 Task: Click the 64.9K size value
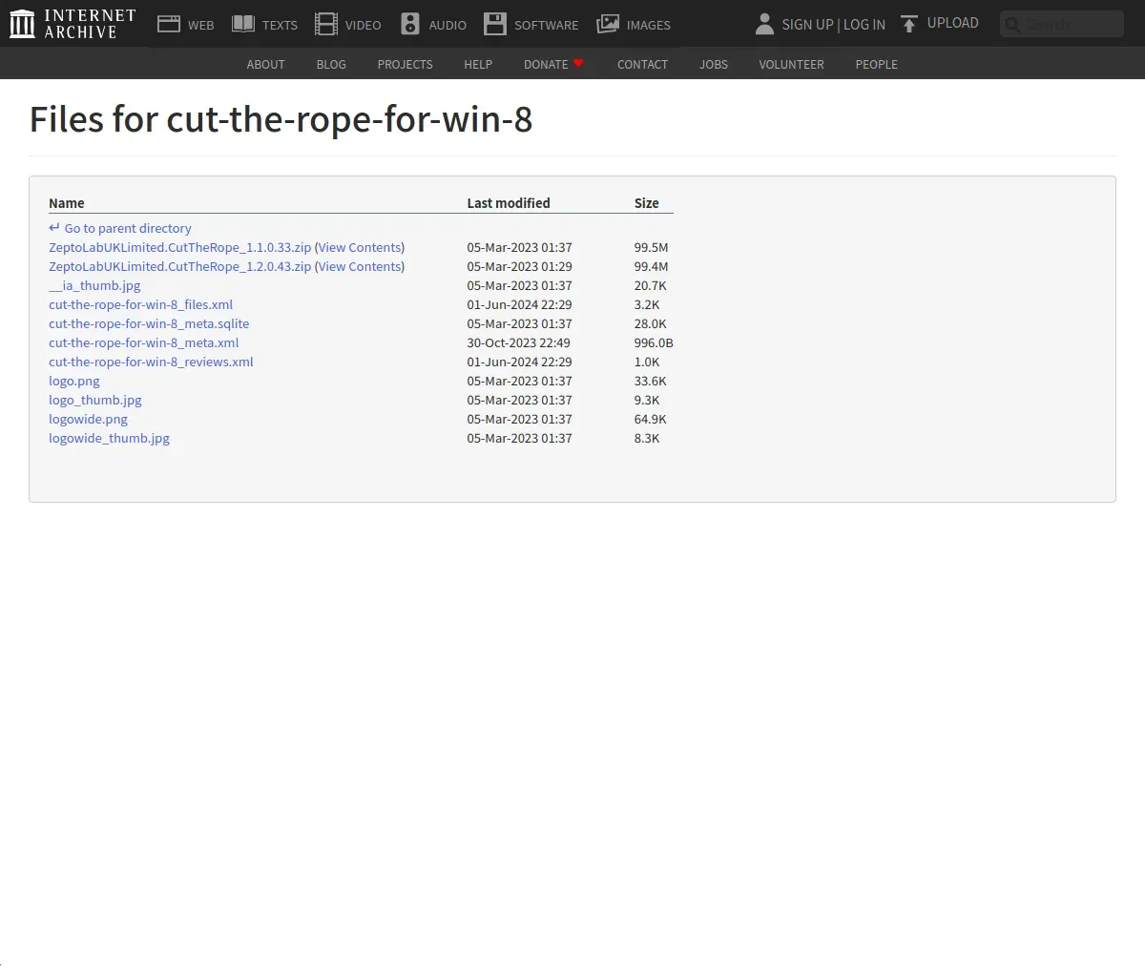point(650,419)
